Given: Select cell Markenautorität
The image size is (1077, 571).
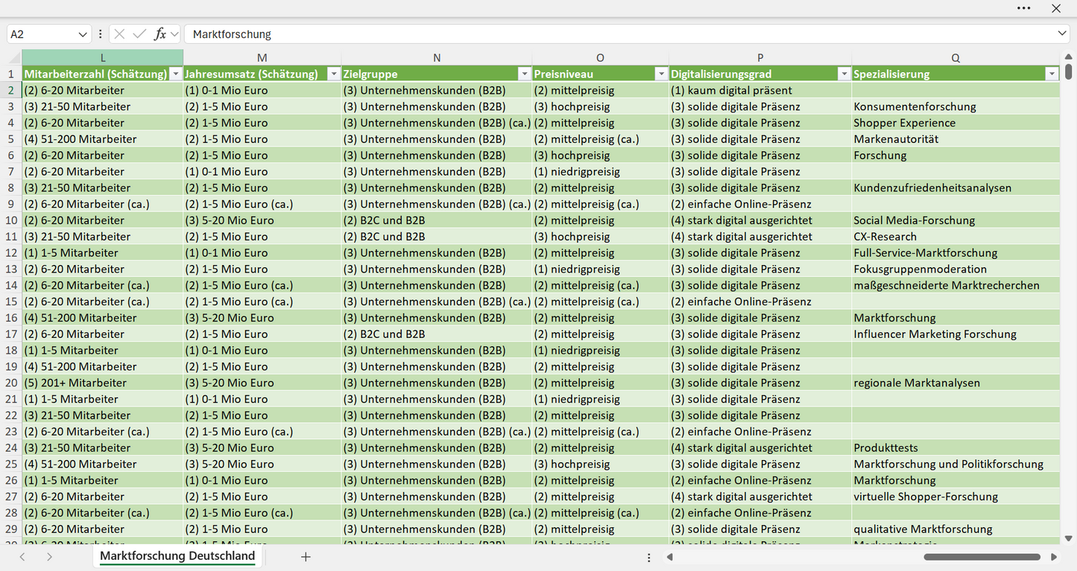Looking at the screenshot, I should click(x=956, y=139).
